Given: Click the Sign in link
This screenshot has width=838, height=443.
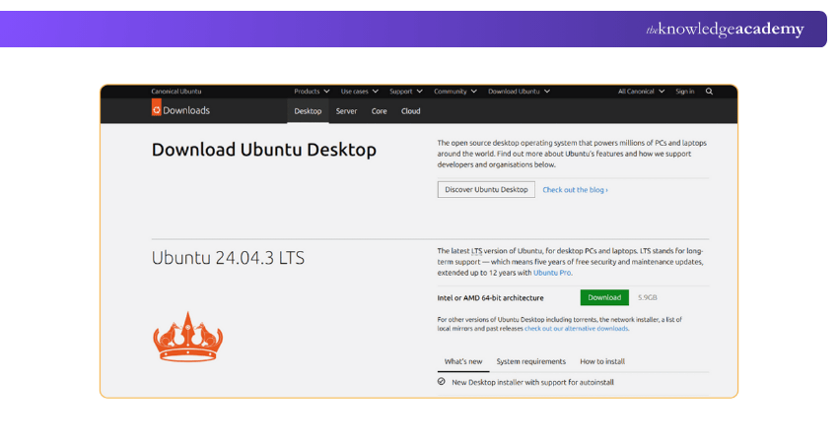Looking at the screenshot, I should click(684, 92).
